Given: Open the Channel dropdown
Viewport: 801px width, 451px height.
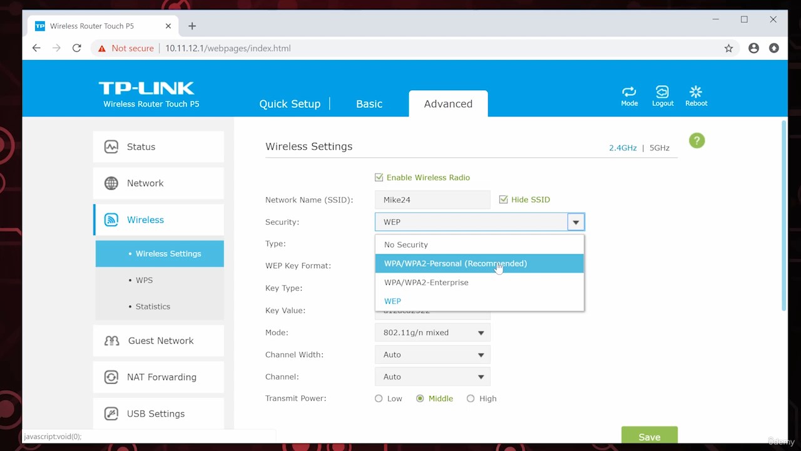Looking at the screenshot, I should [432, 376].
